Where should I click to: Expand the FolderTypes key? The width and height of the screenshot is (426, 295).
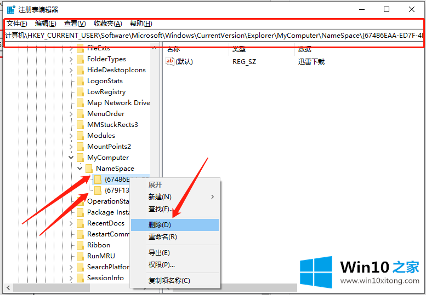tap(71, 59)
